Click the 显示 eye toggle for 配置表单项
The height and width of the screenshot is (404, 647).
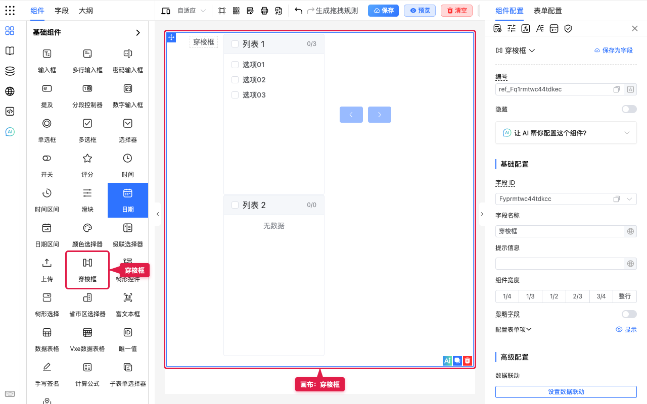626,329
